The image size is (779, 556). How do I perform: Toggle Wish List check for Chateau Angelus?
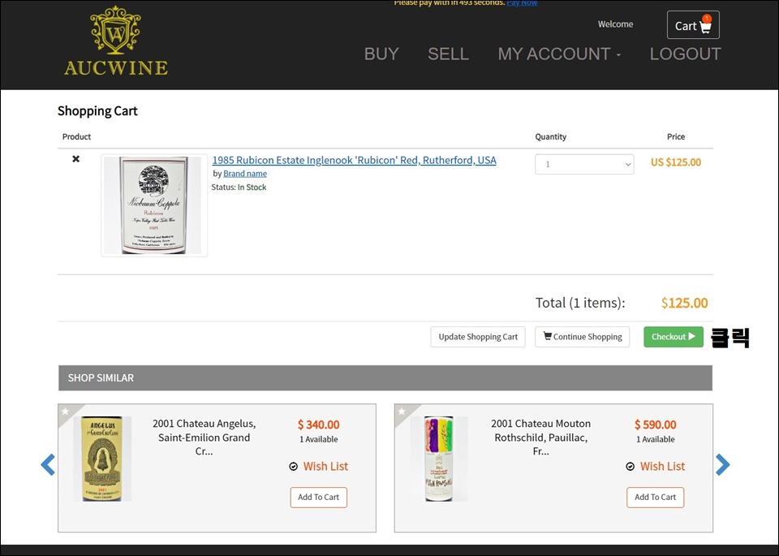(x=294, y=467)
